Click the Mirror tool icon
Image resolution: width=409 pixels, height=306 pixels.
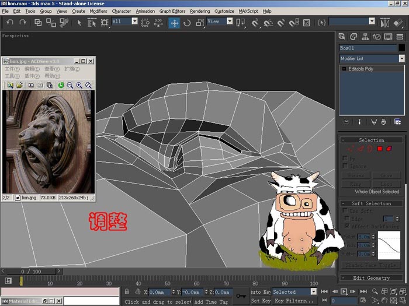[384, 23]
